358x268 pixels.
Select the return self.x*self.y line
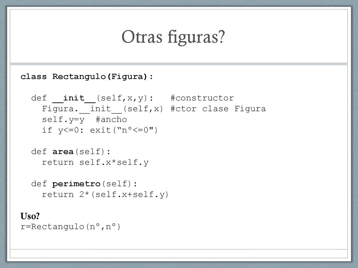click(95, 163)
